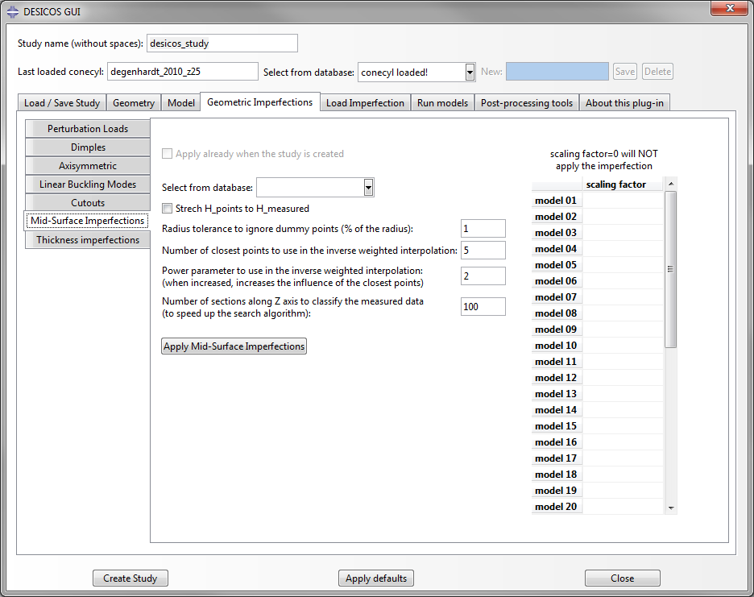Screen dimensions: 754x597
Task: Select the Geometric Imperfections tab
Action: pos(259,102)
